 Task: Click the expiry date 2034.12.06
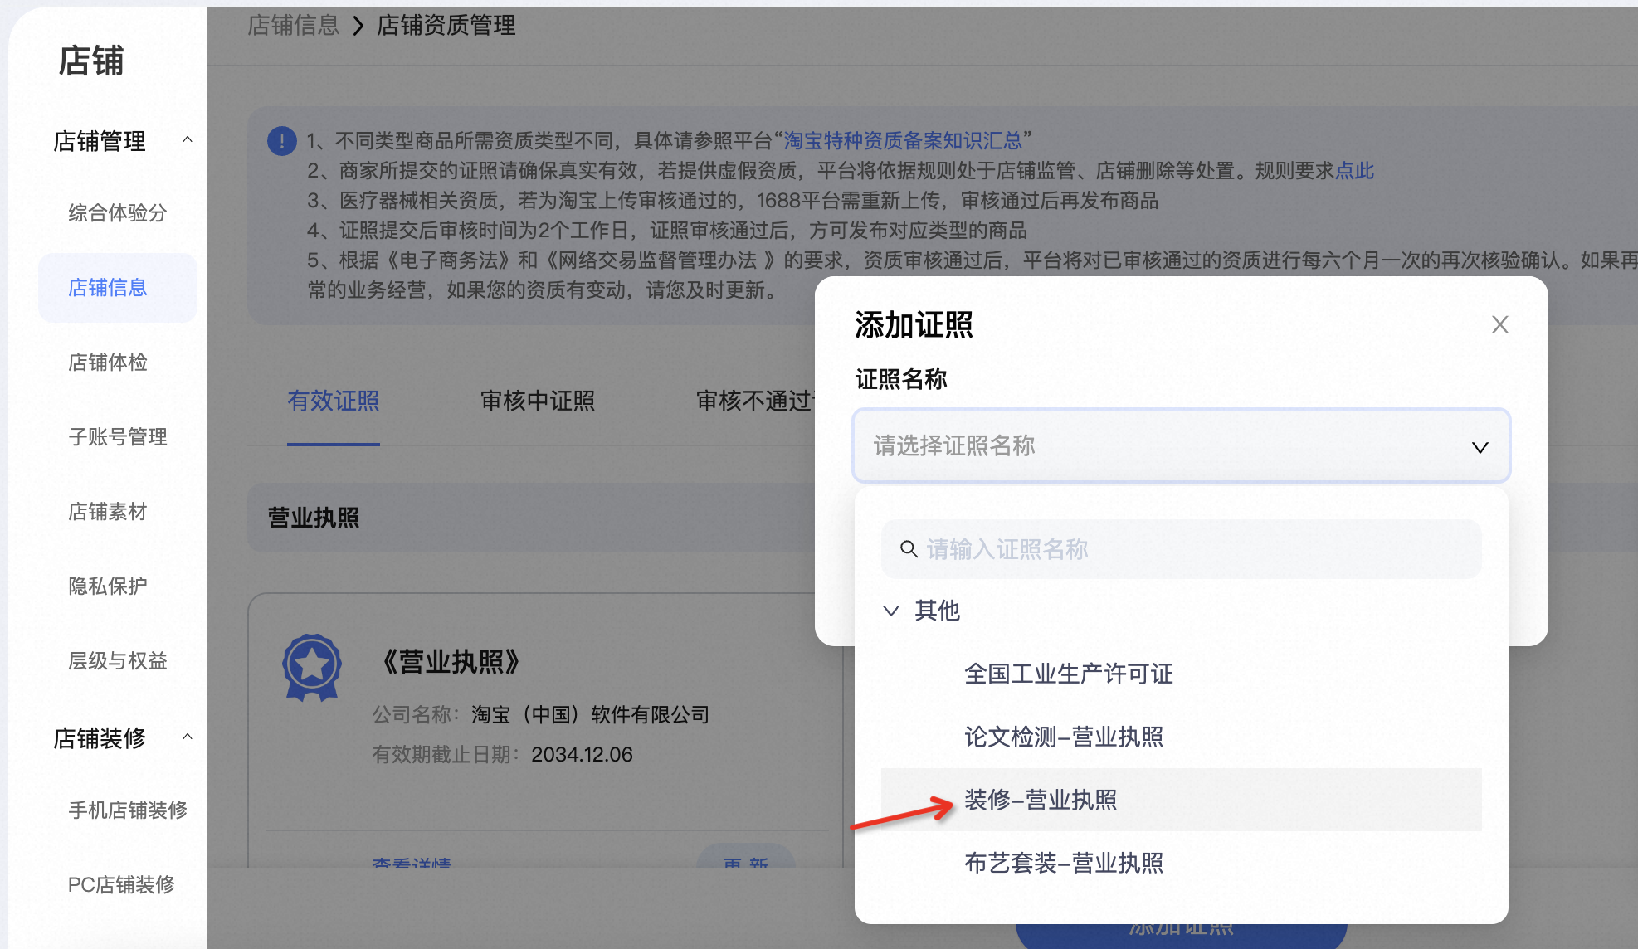582,755
